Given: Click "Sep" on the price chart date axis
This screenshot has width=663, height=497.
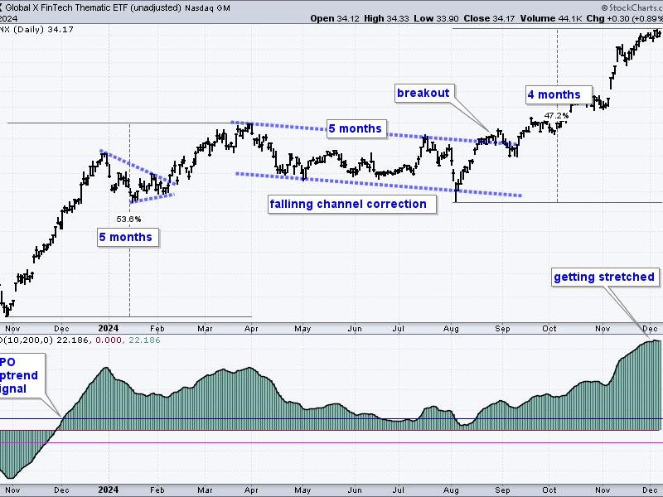Looking at the screenshot, I should pyautogui.click(x=503, y=328).
